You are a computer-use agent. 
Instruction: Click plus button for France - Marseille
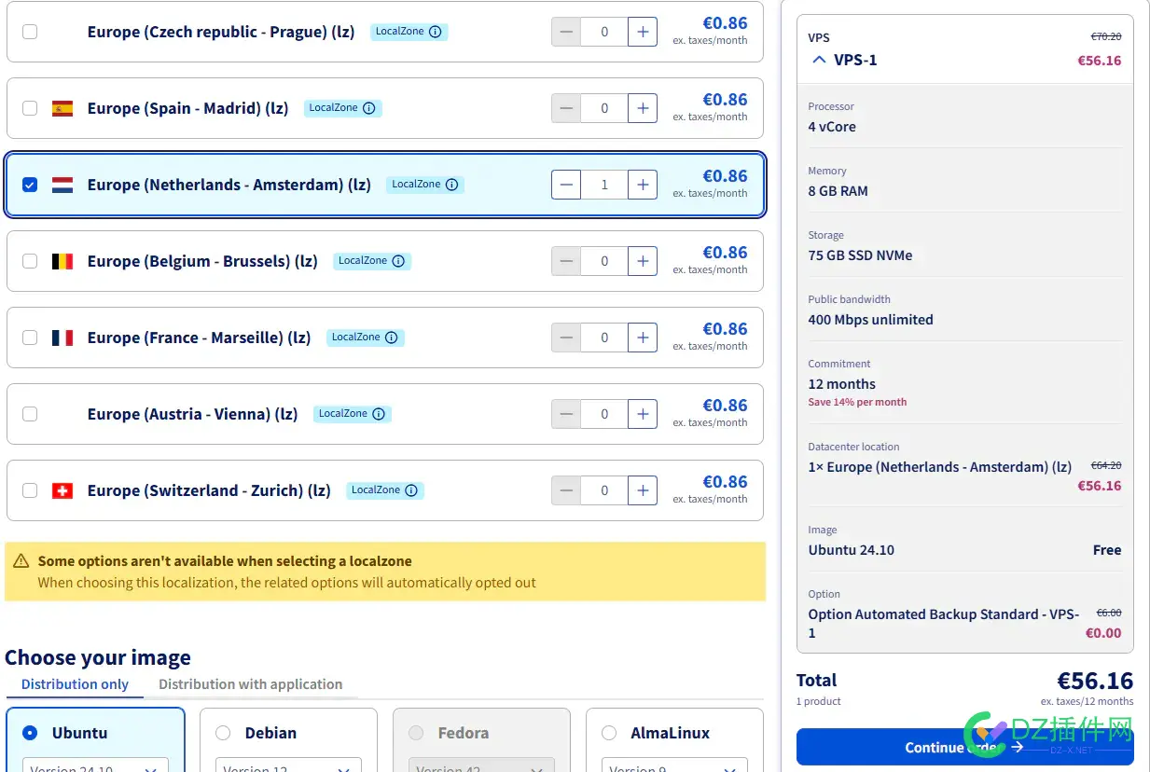tap(643, 338)
